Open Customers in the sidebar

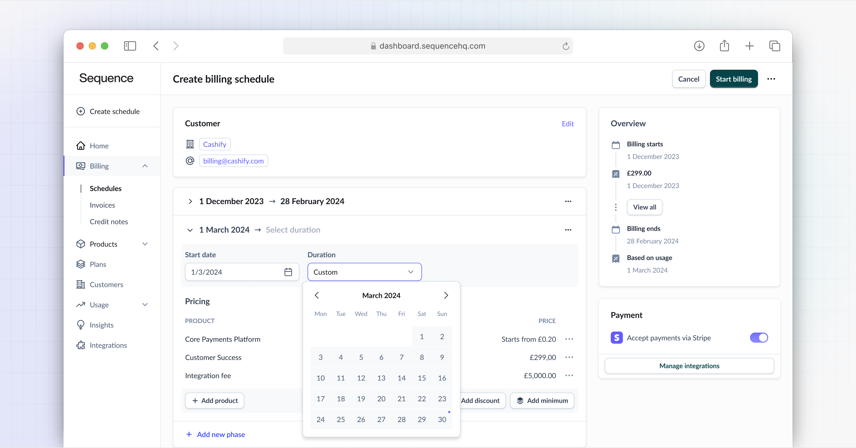pyautogui.click(x=100, y=284)
